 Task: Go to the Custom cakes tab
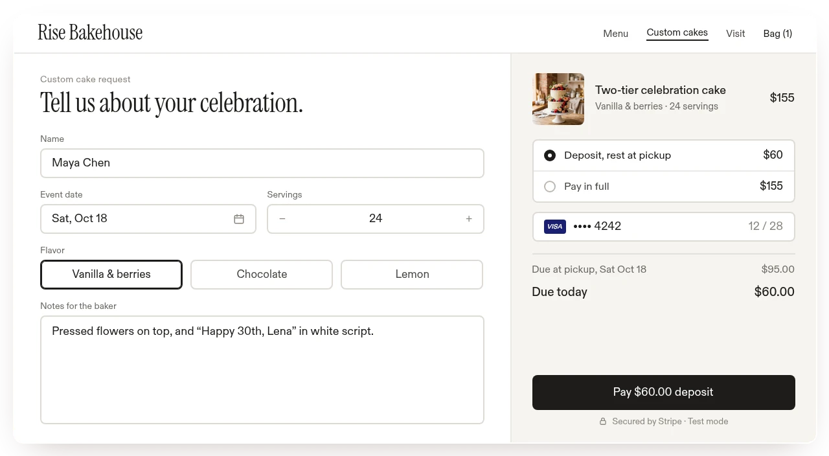coord(677,32)
